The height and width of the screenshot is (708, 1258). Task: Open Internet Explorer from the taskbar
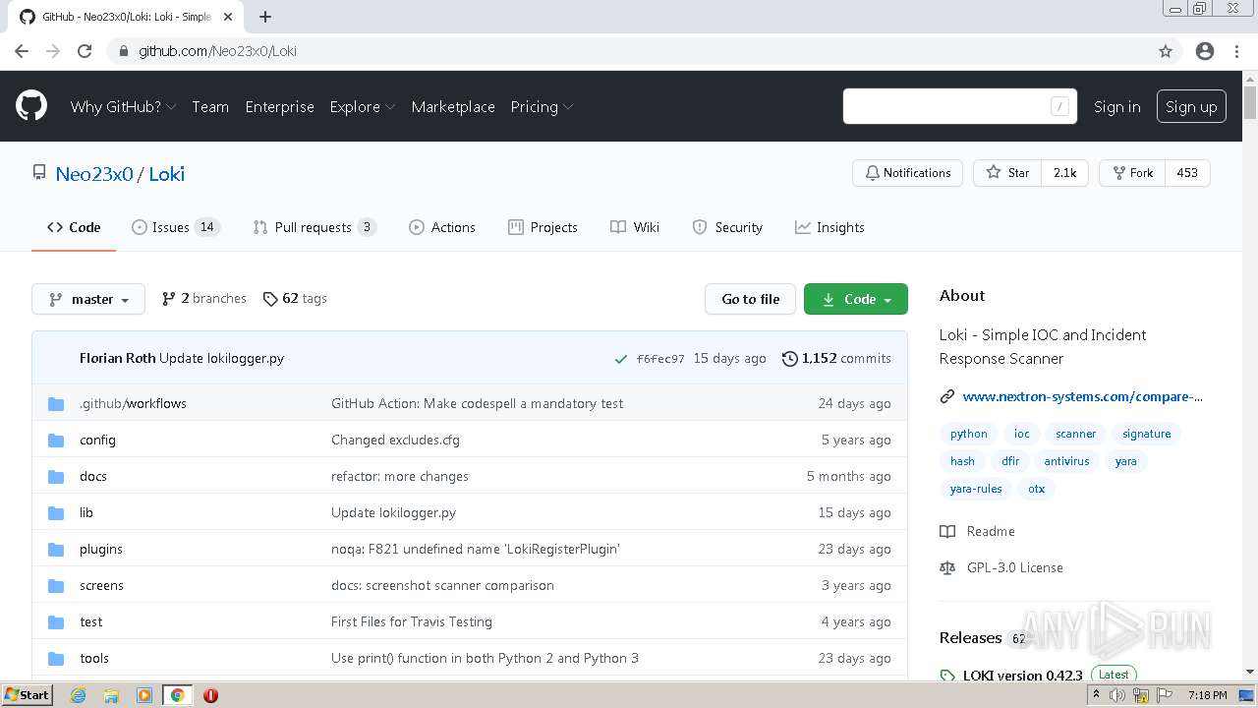(79, 695)
